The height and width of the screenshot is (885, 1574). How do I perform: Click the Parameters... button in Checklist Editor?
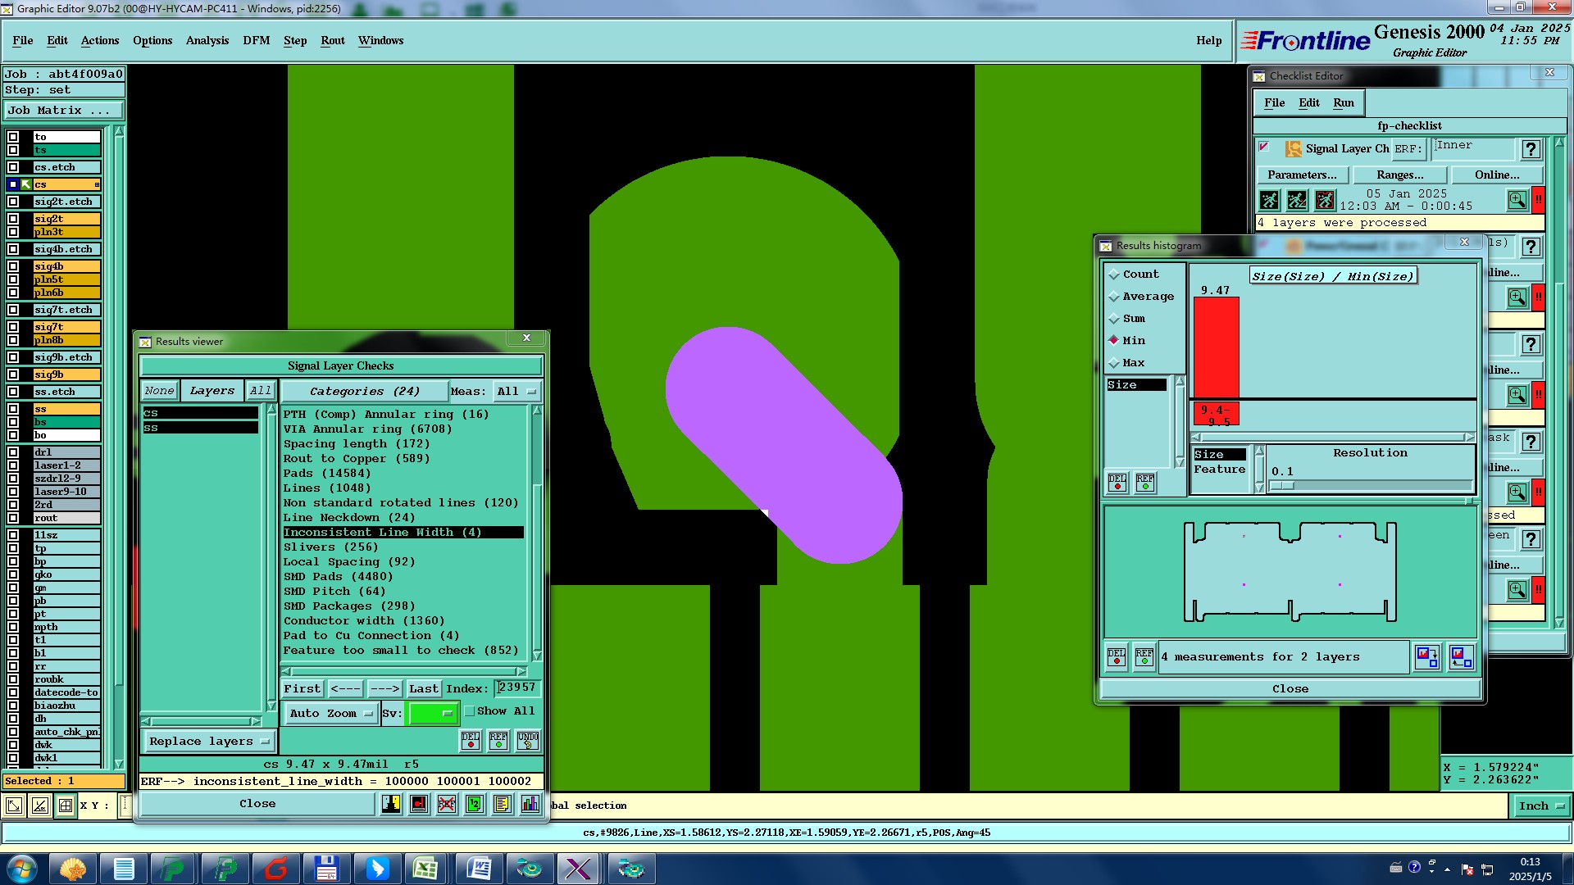pyautogui.click(x=1301, y=175)
